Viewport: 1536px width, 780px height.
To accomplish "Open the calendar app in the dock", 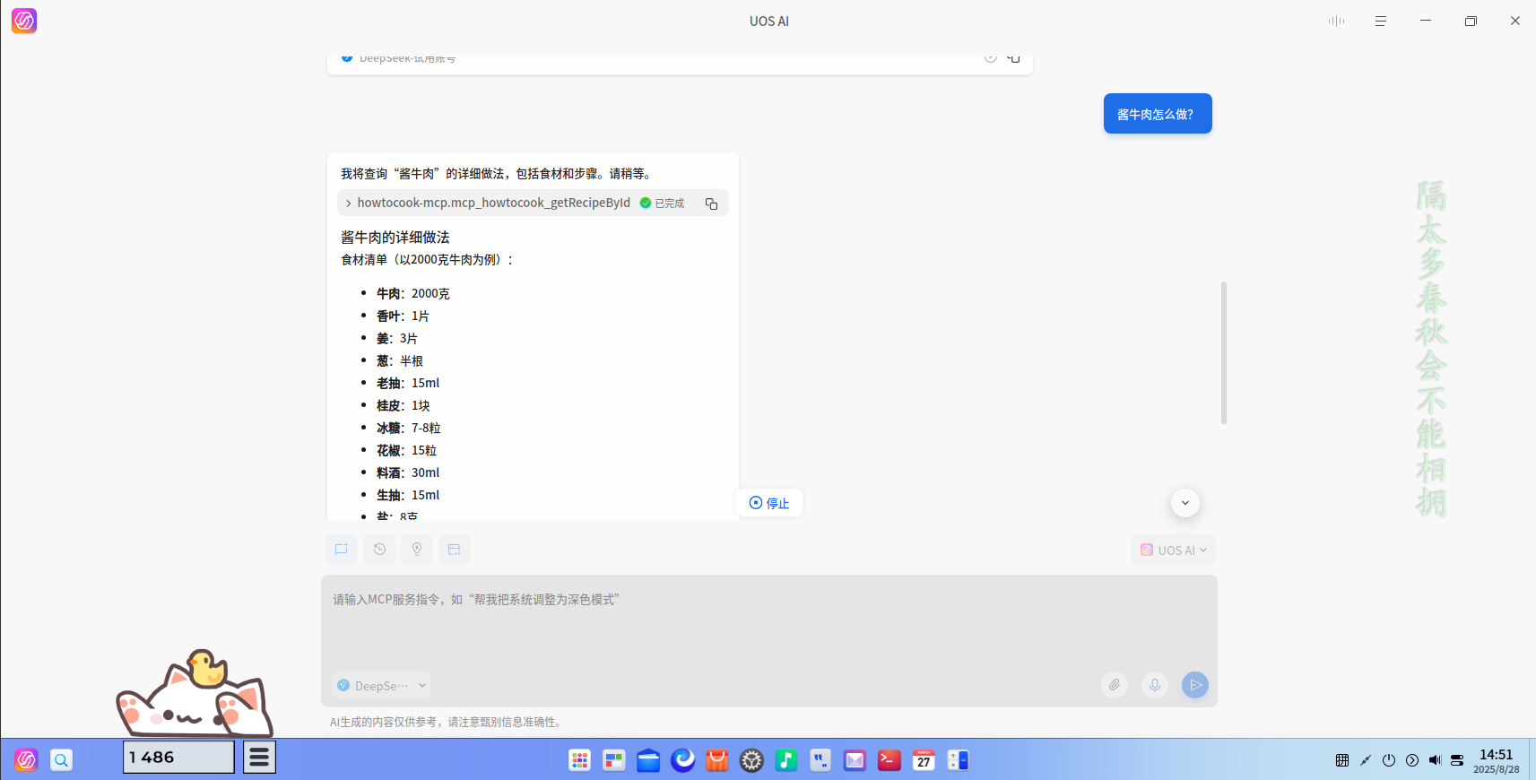I will pos(924,760).
